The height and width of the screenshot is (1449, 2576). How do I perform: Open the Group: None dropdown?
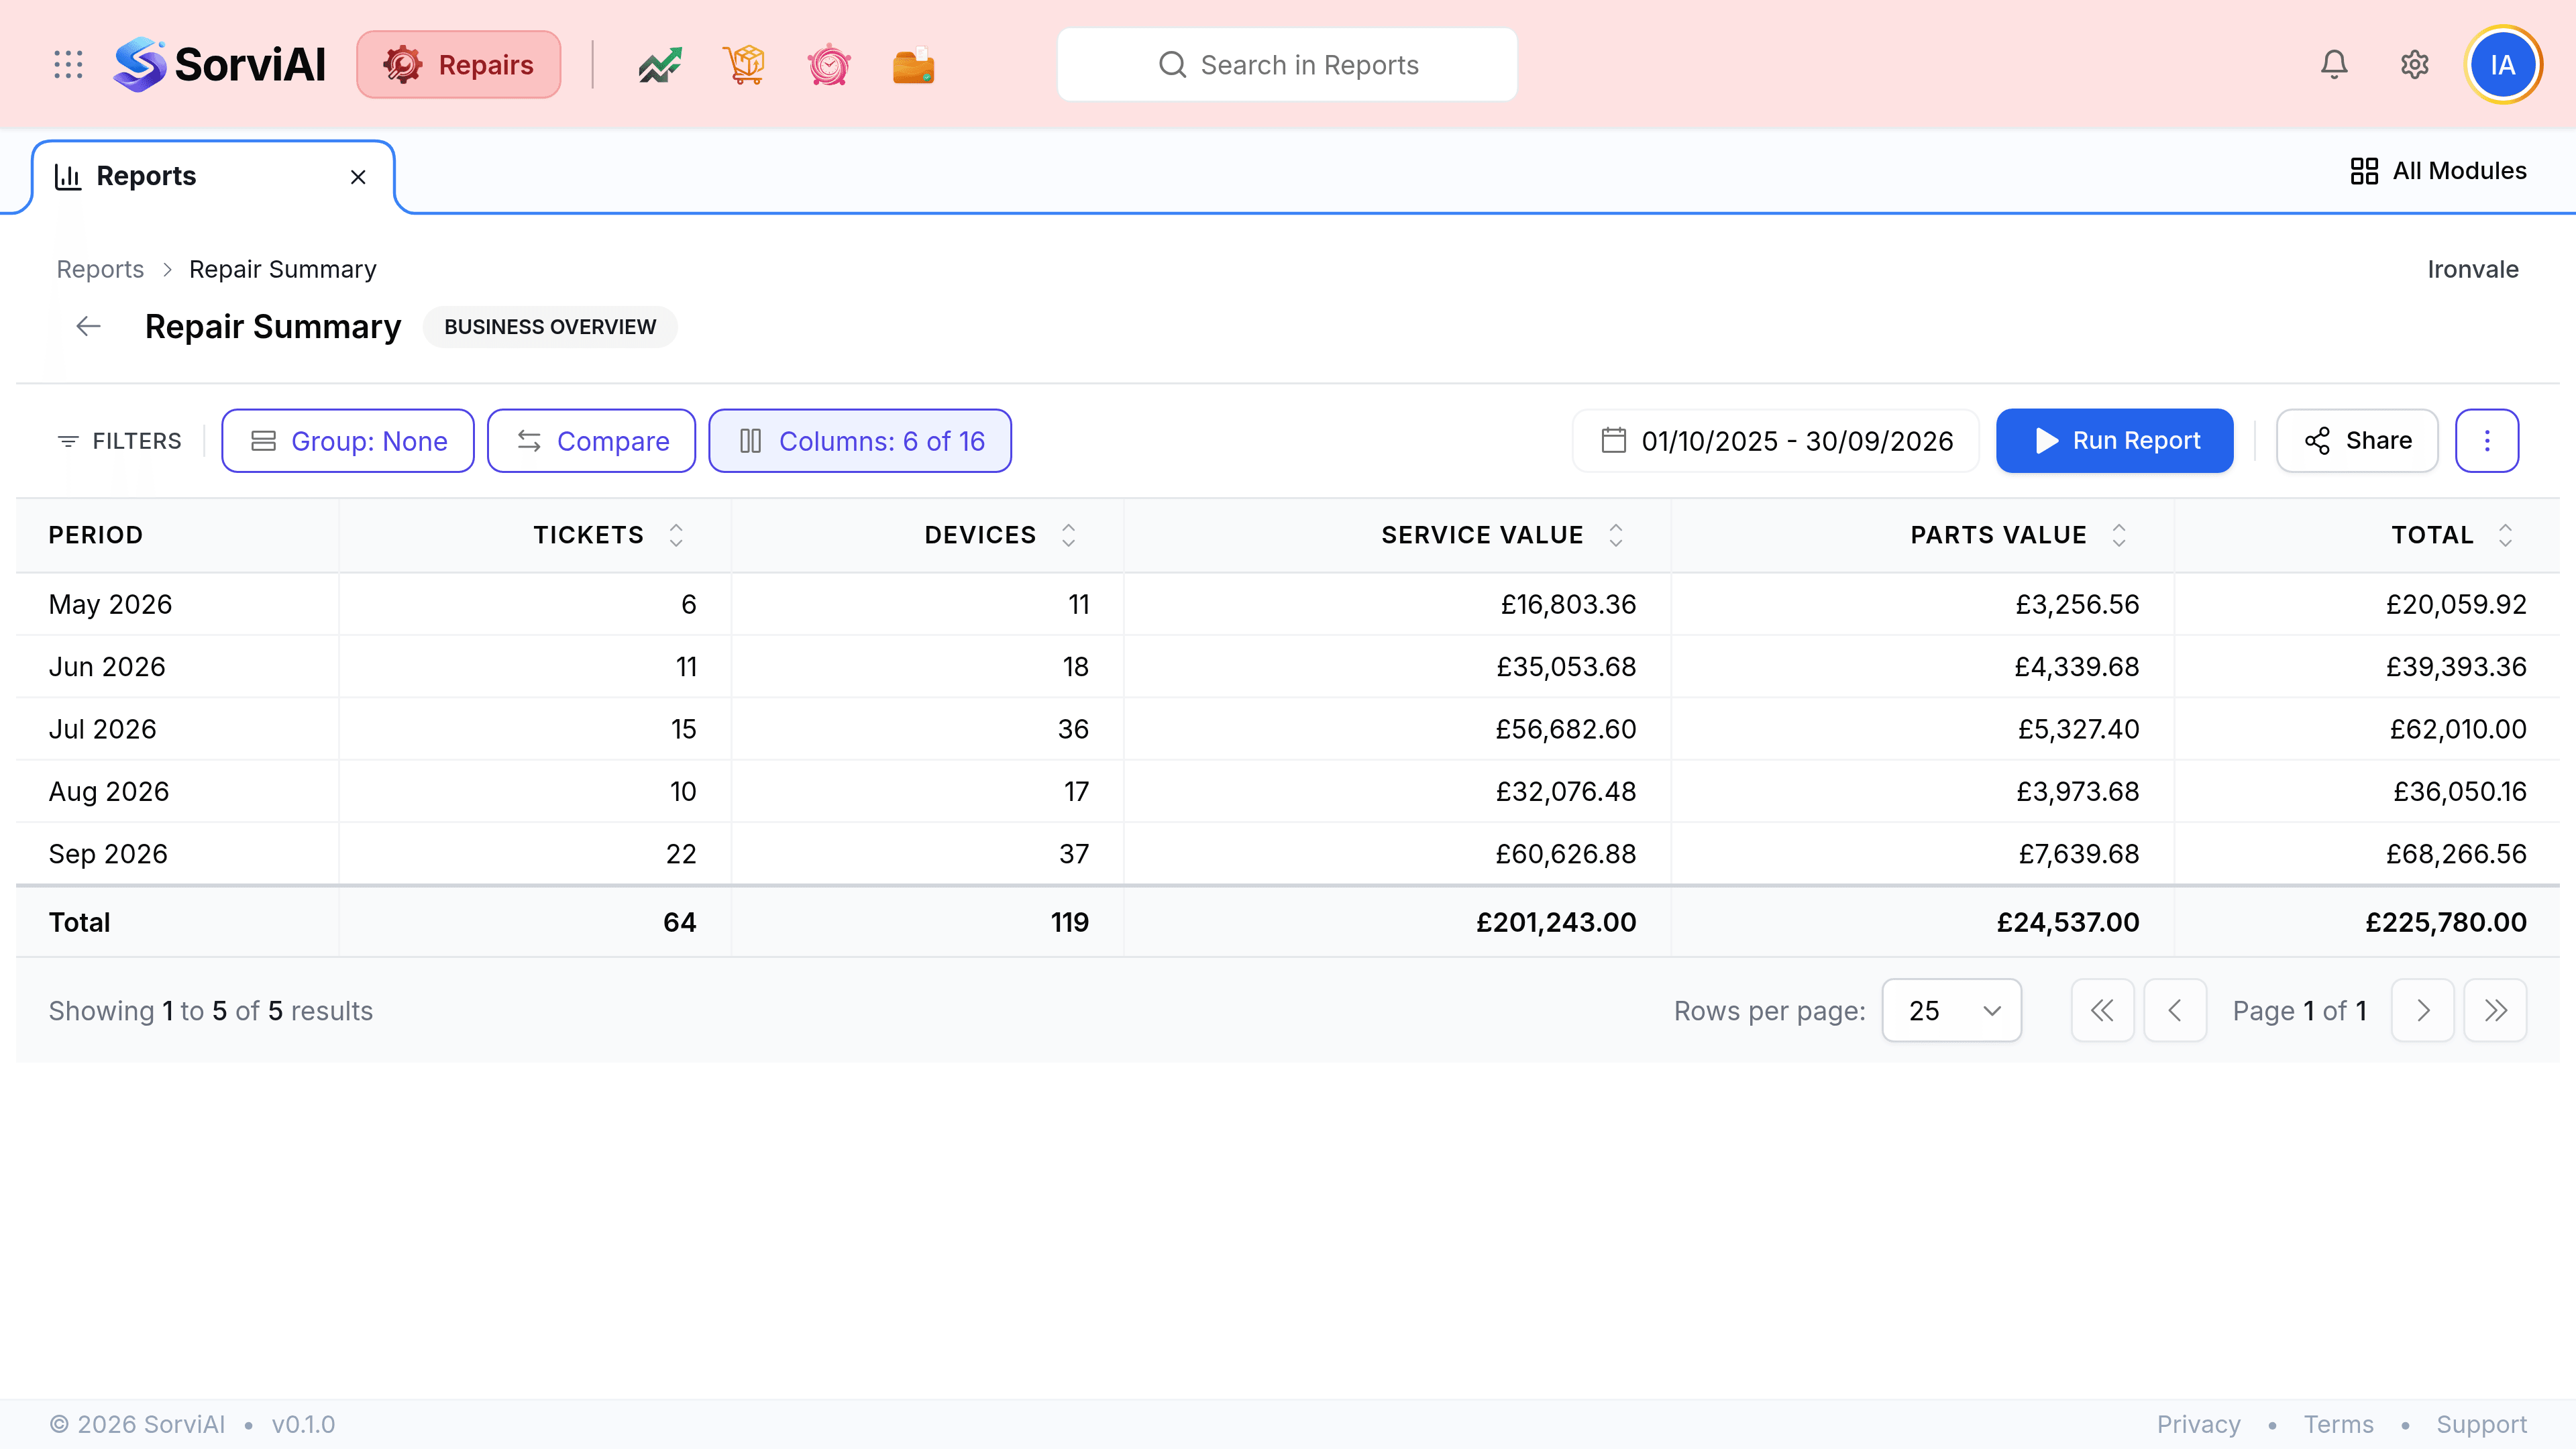(x=348, y=441)
